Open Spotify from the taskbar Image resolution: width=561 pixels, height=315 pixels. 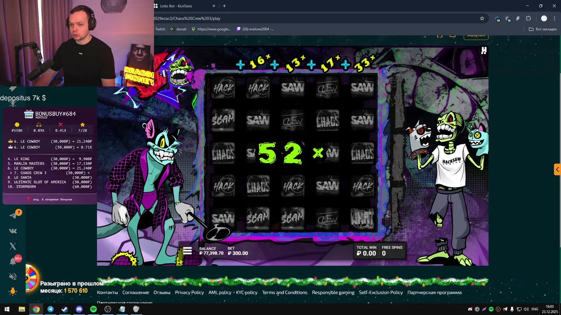click(x=93, y=309)
